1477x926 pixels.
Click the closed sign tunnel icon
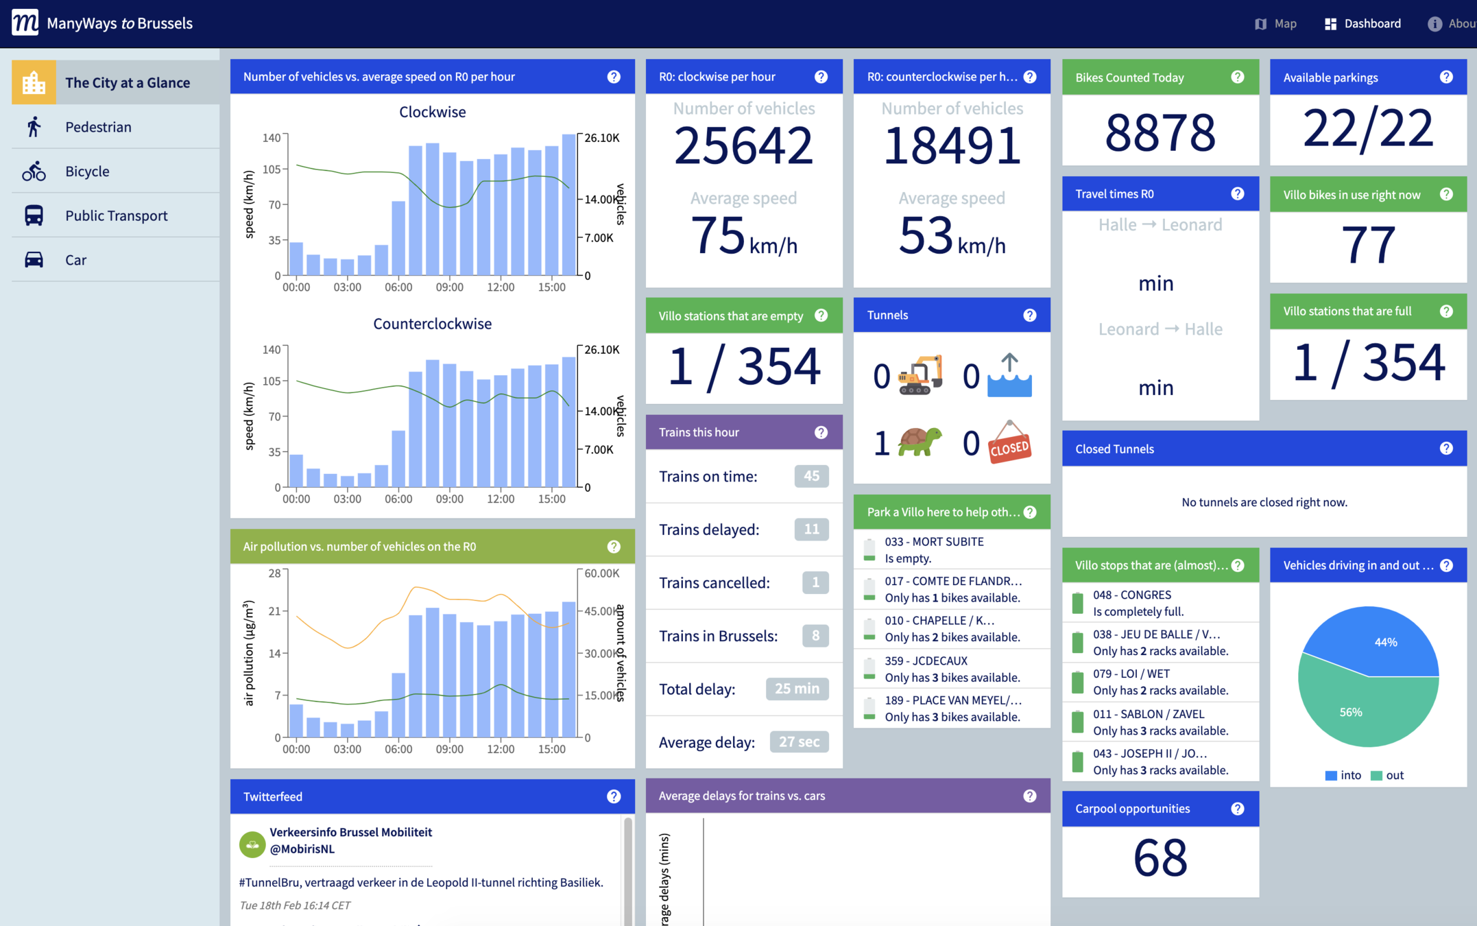[x=1009, y=443]
